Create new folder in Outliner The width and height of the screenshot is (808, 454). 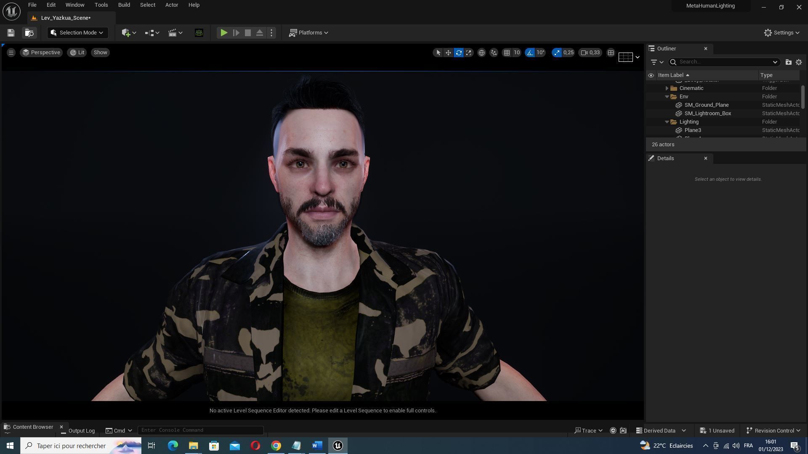coord(788,62)
